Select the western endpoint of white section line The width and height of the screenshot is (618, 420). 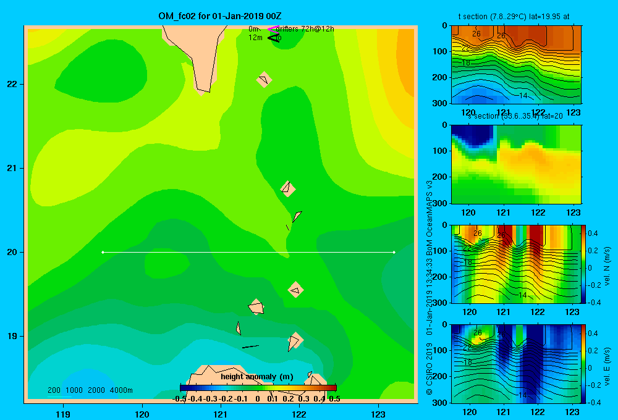point(103,252)
